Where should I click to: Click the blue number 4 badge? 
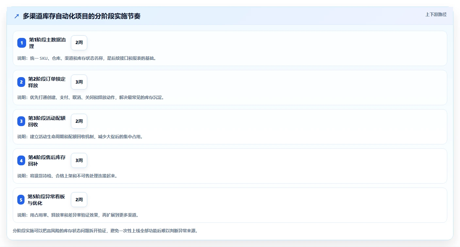(x=21, y=160)
